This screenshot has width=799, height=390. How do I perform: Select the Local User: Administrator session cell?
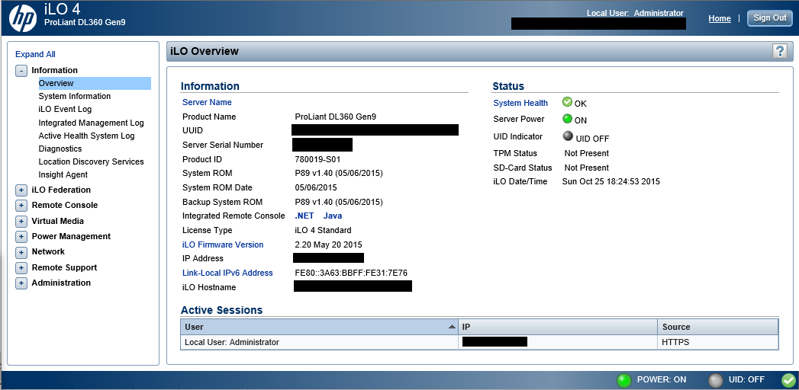(x=320, y=342)
